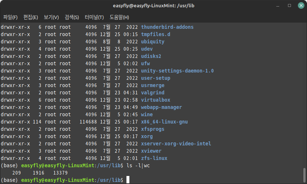Click the window title easyfly@easyfly-LinuxMint: /usr/lib

click(153, 6)
